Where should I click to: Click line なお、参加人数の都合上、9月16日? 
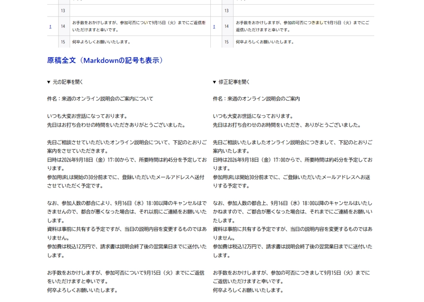(293, 203)
